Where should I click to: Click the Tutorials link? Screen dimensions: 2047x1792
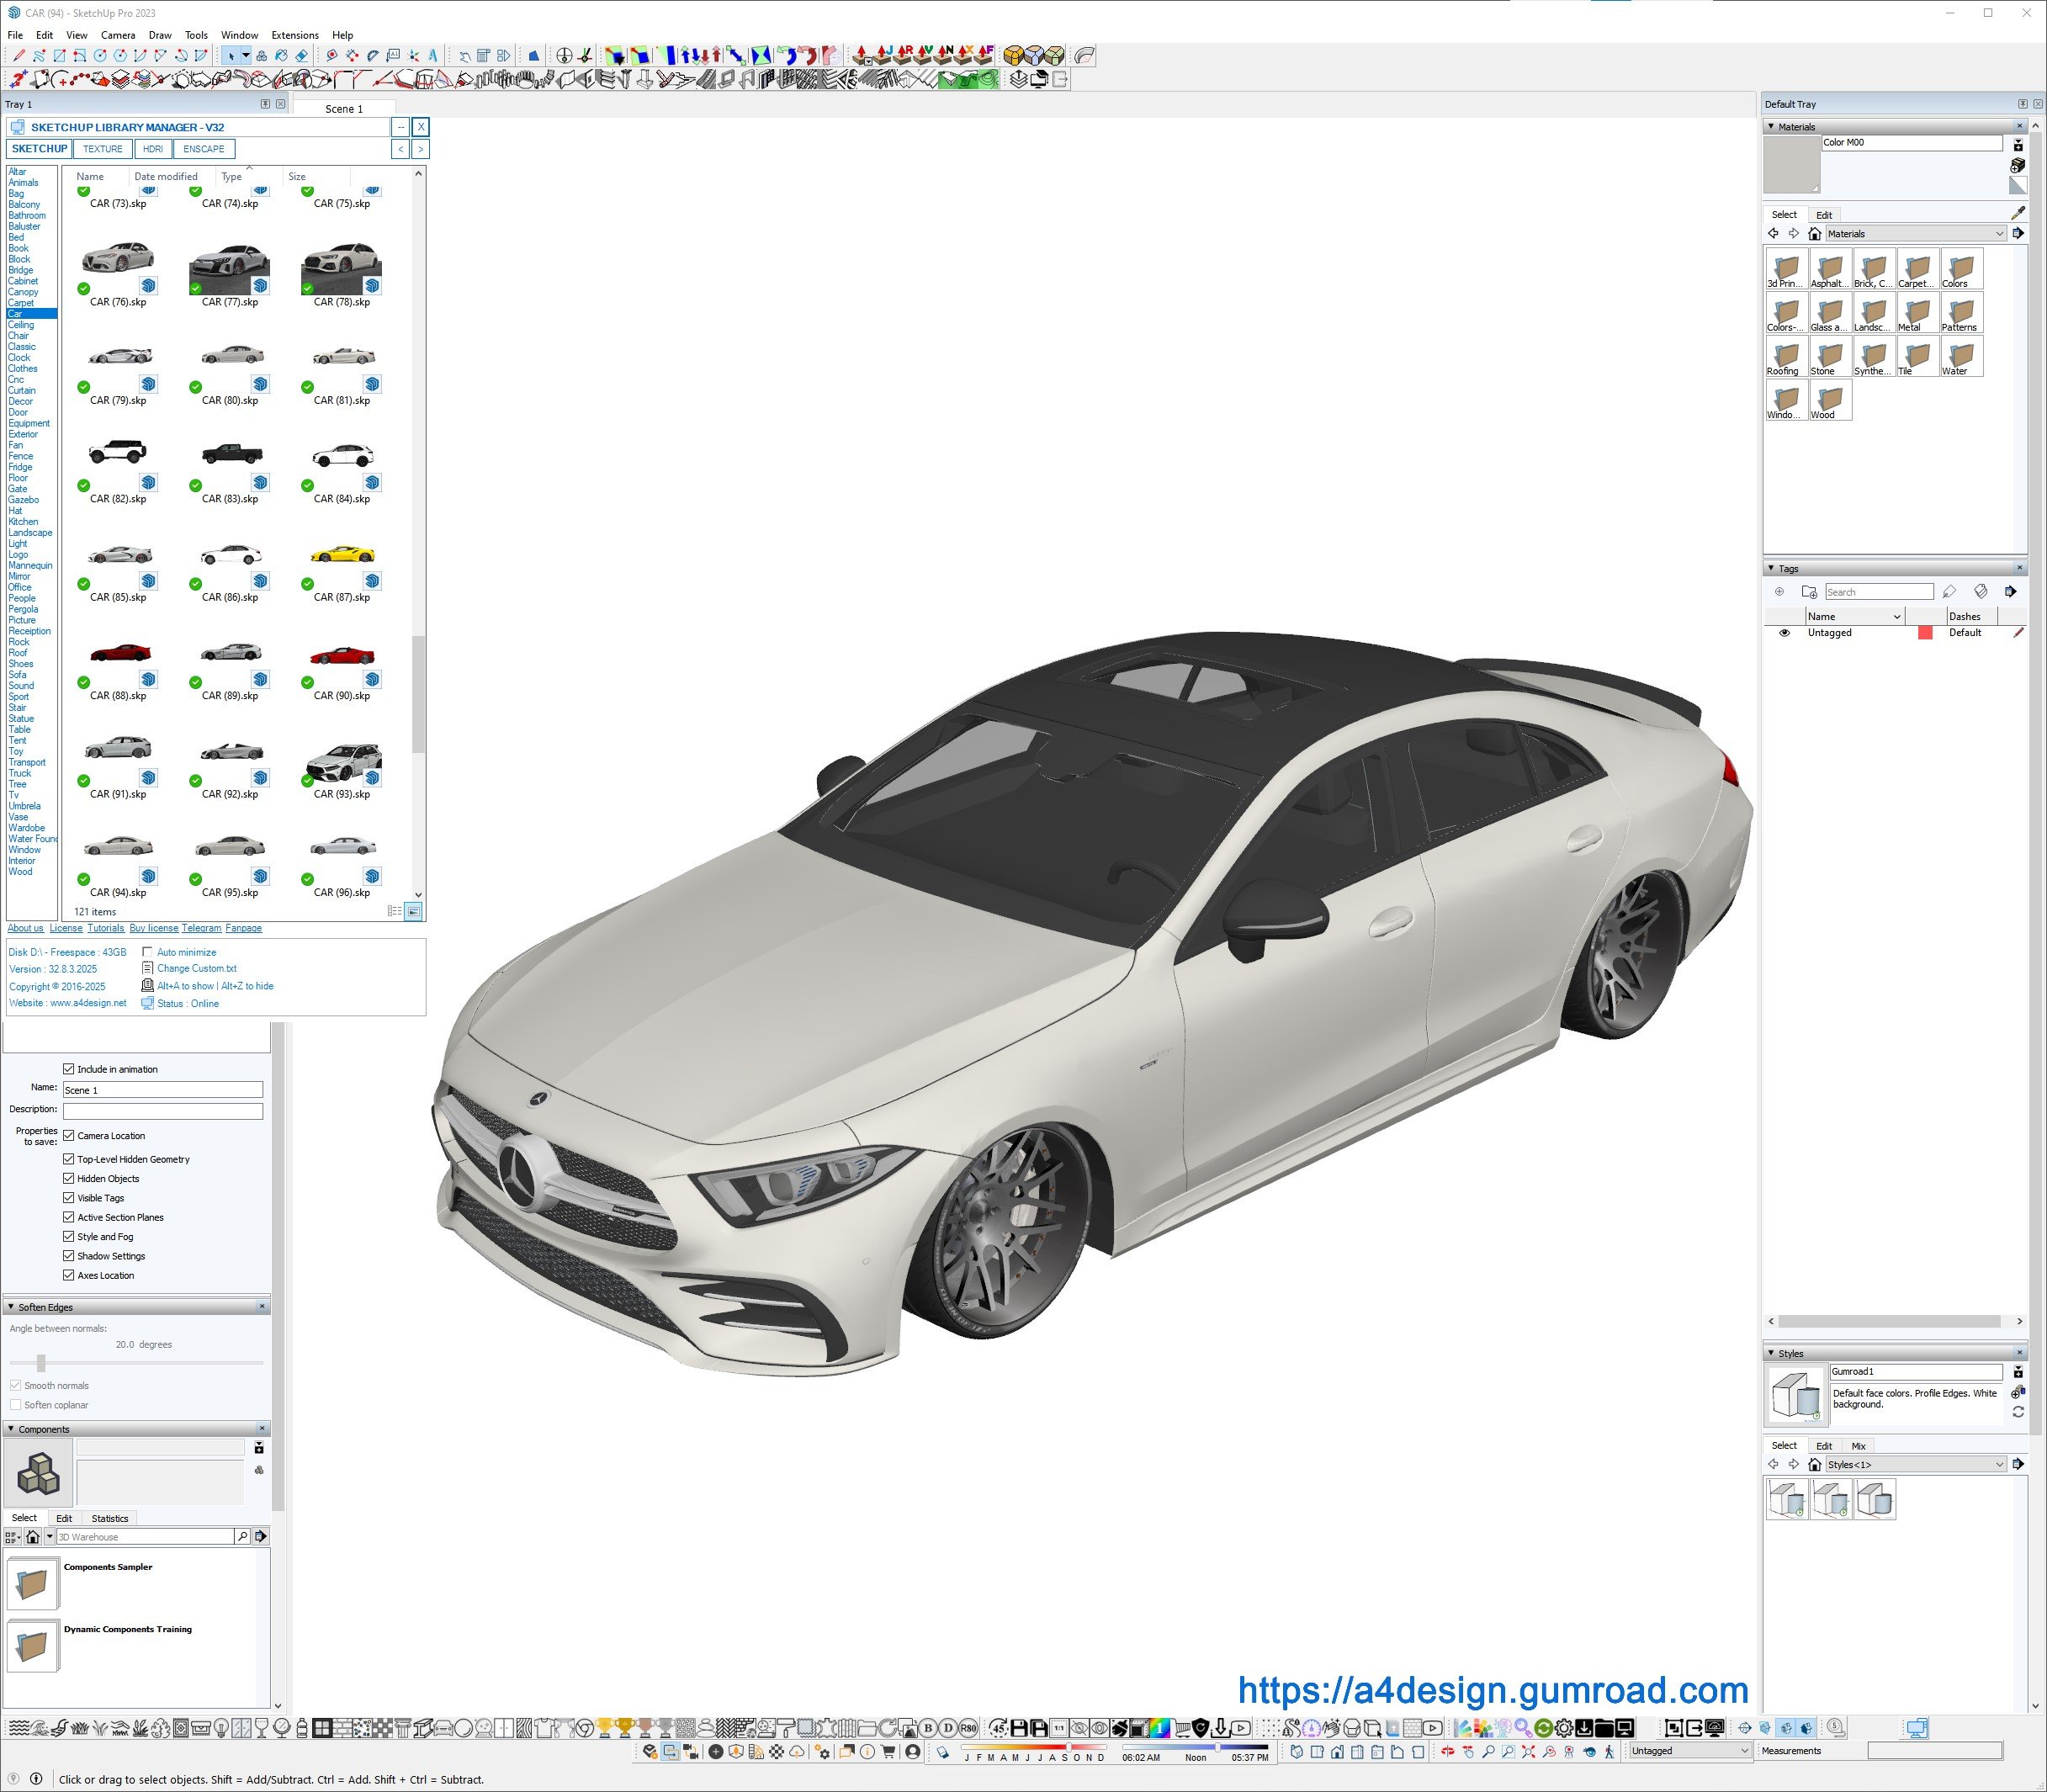point(106,928)
